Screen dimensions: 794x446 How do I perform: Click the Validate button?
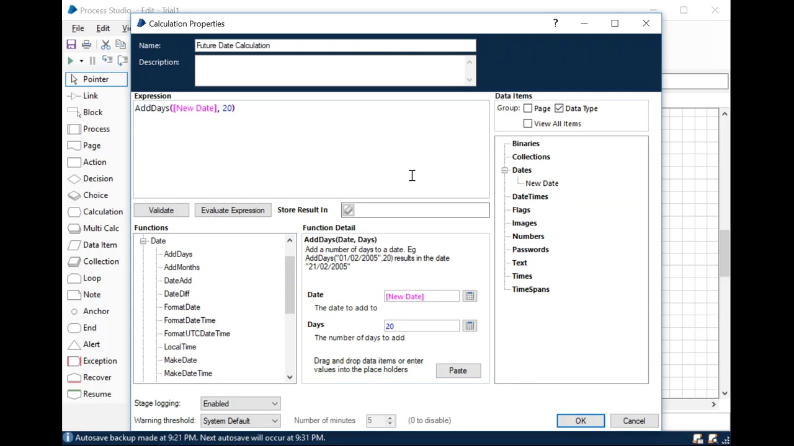[161, 211]
